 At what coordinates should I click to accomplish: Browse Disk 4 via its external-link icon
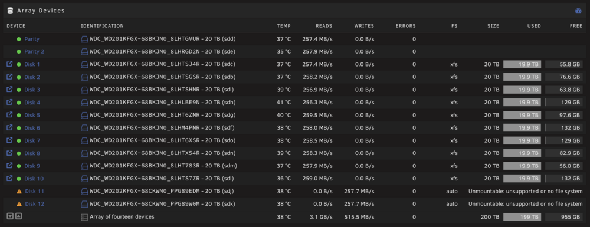[x=10, y=102]
